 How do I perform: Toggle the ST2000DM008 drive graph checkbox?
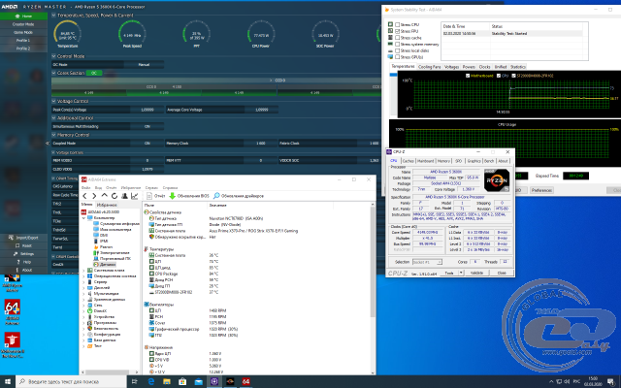click(x=513, y=76)
